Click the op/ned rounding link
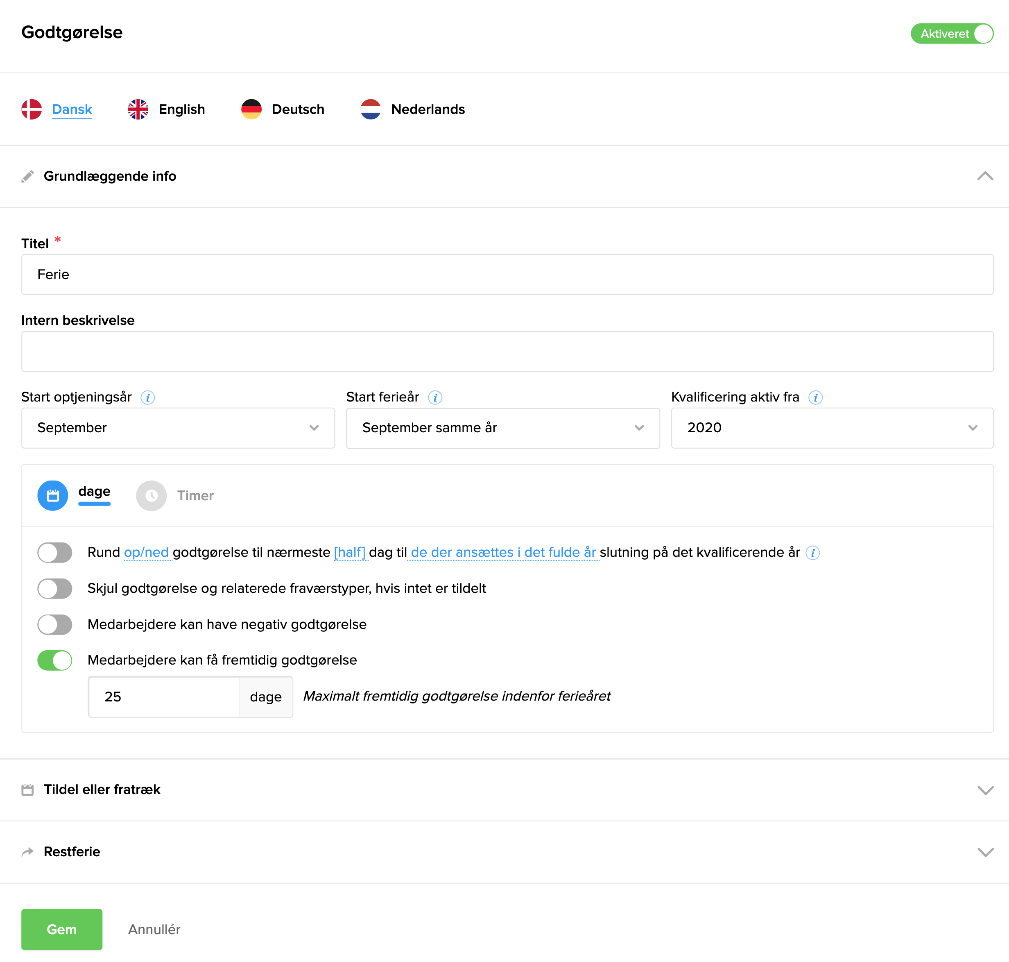Viewport: 1009px width, 962px height. (x=147, y=552)
